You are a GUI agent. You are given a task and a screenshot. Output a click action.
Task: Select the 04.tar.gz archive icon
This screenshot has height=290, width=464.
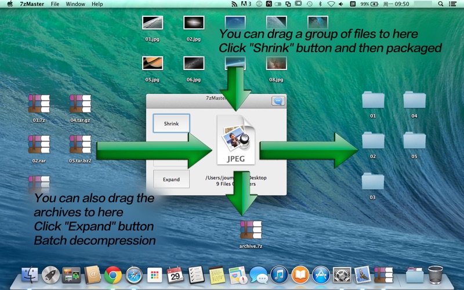coord(80,104)
